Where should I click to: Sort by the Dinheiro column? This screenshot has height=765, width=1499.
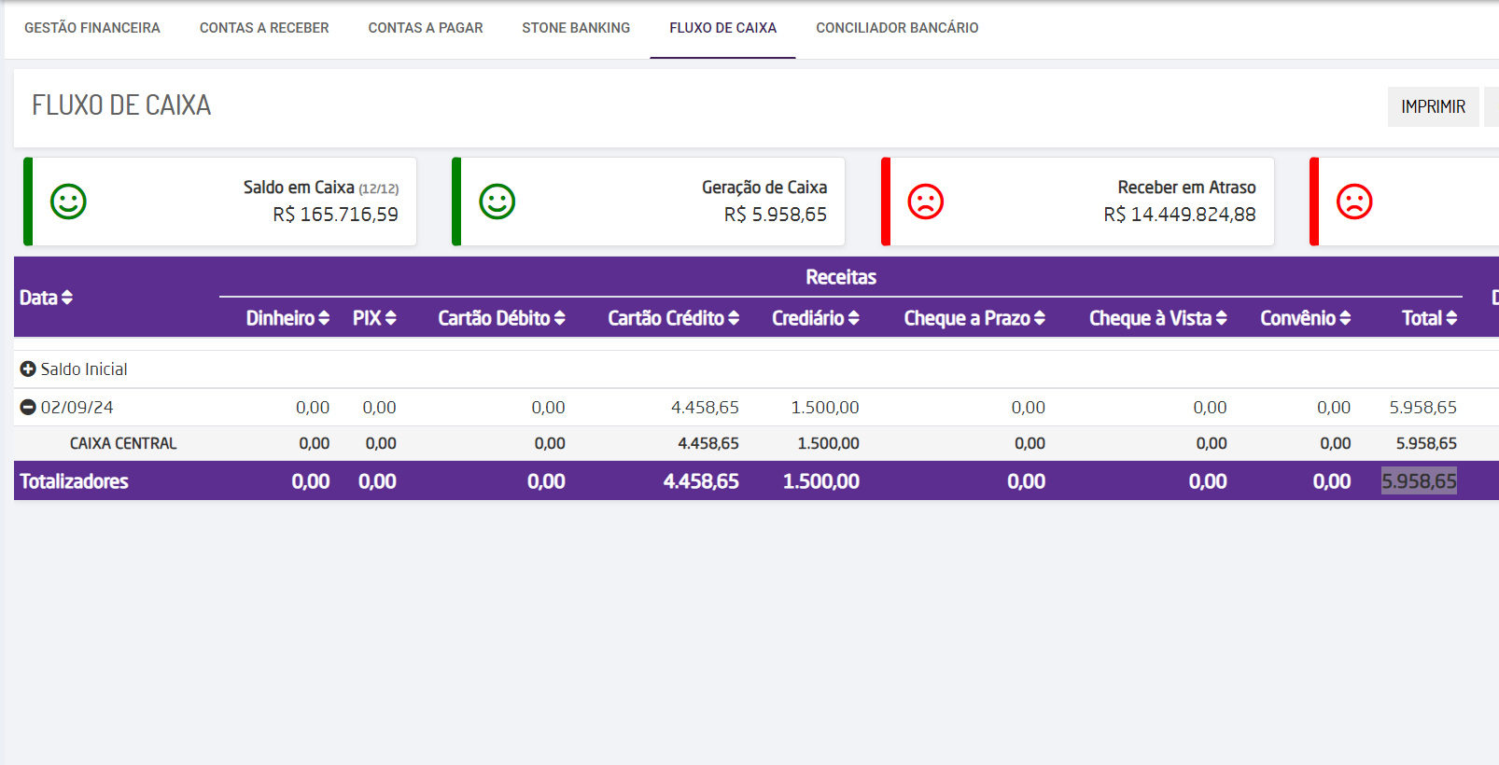pyautogui.click(x=324, y=318)
